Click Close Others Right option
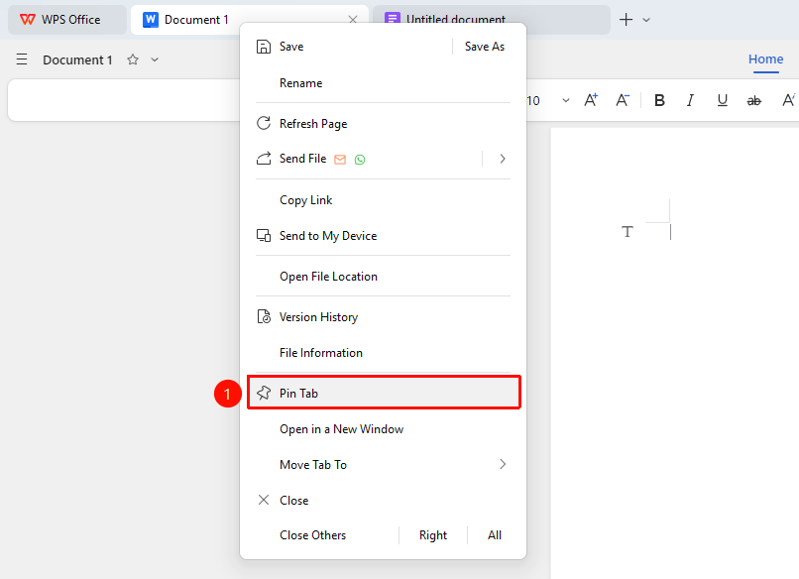The width and height of the screenshot is (799, 579). (x=433, y=535)
